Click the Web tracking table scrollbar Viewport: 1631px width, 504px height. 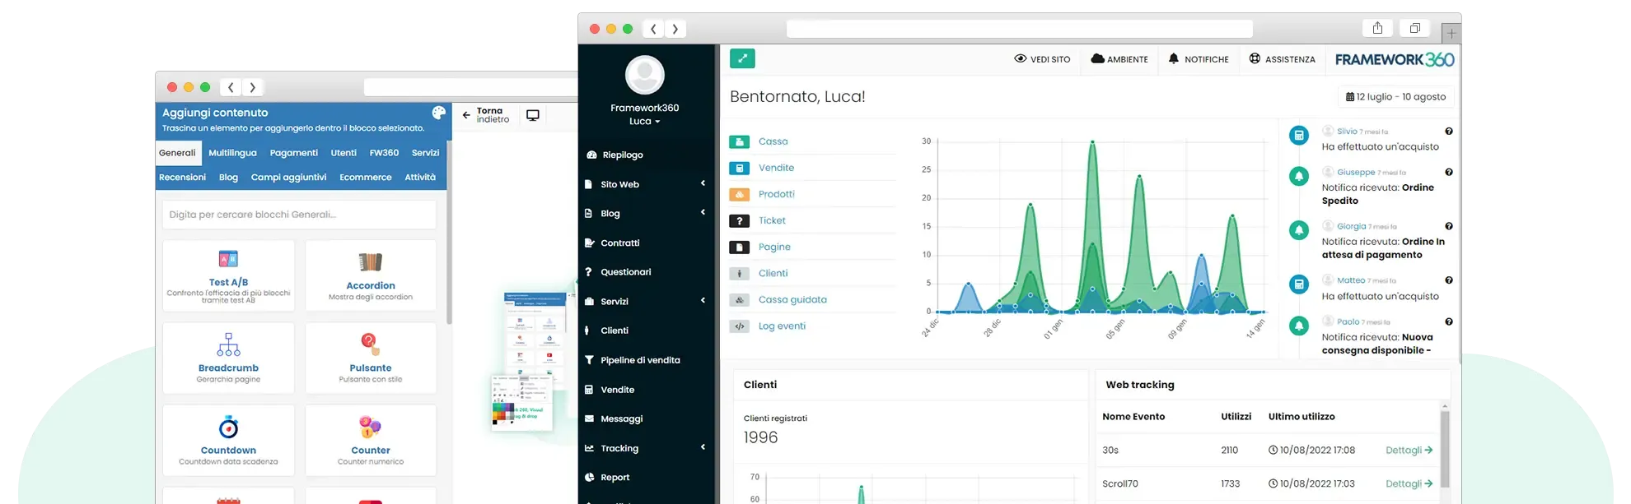coord(1444,448)
